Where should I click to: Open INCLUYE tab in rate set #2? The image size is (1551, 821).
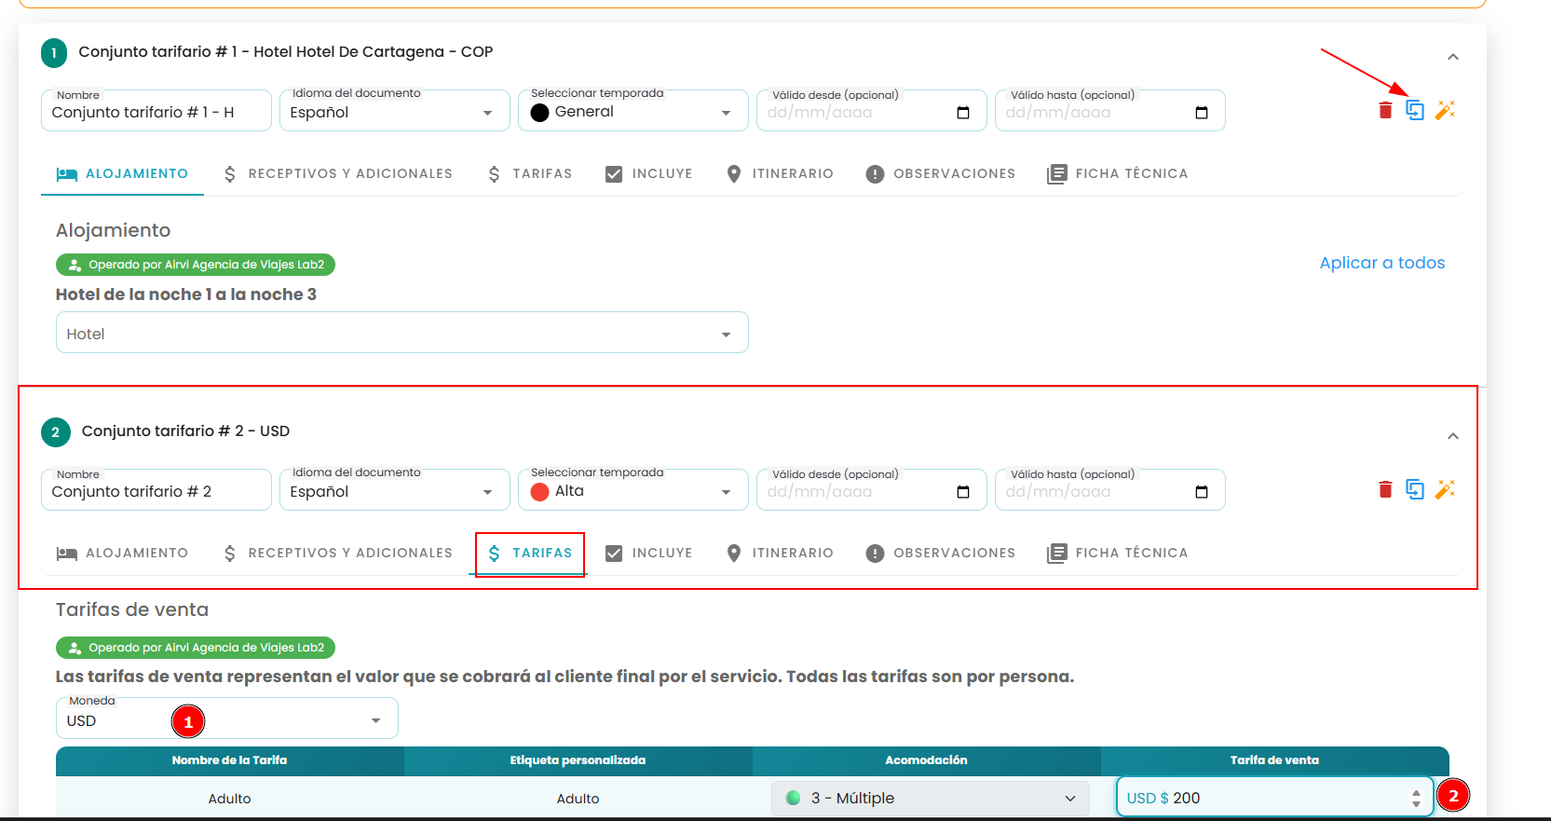click(649, 554)
